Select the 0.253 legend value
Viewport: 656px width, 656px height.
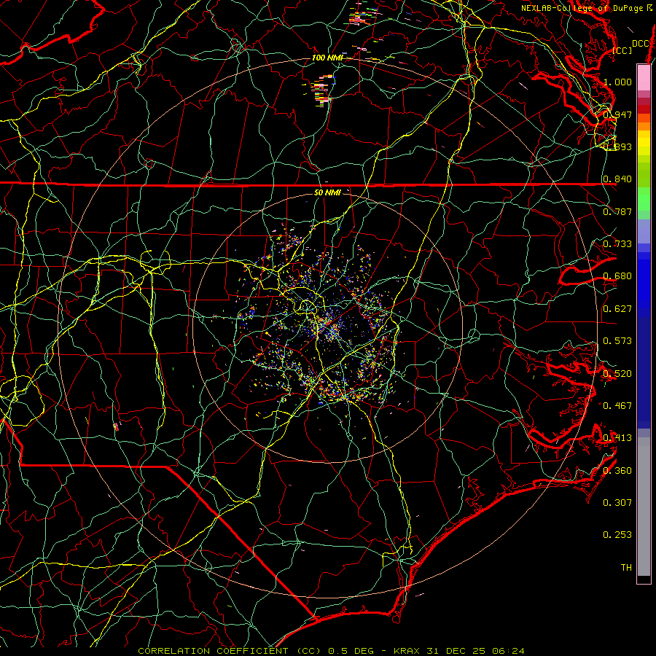[x=617, y=535]
